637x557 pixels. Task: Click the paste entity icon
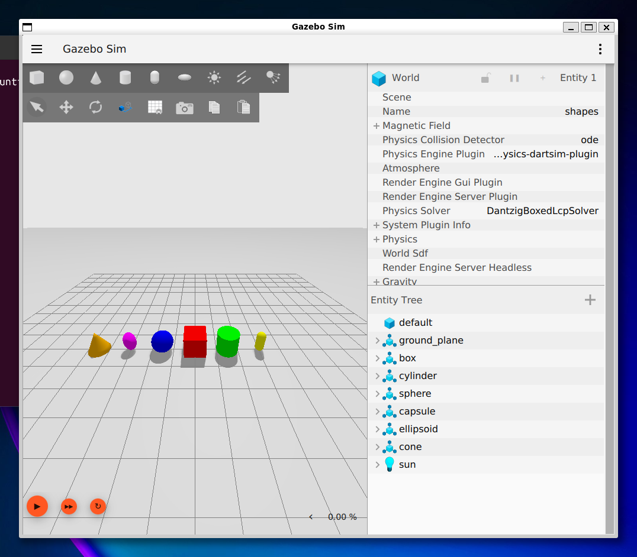pyautogui.click(x=244, y=107)
